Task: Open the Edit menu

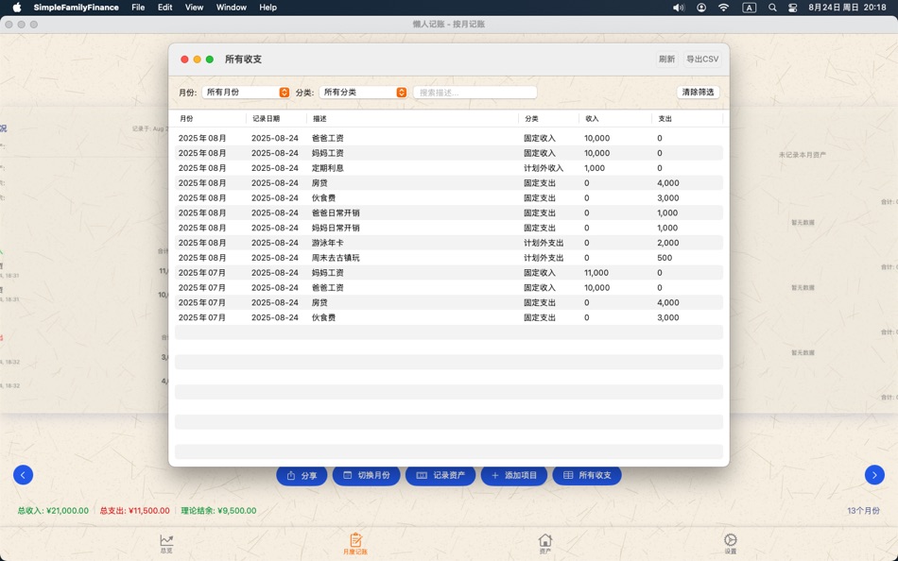Action: click(x=164, y=7)
